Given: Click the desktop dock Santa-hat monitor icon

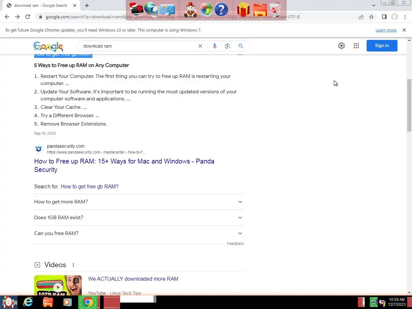Looking at the screenshot, I should coord(136,9).
